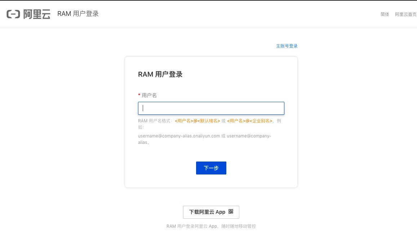Go to 阿里云首页 link
Viewport: 417px width, 245px height.
(405, 14)
